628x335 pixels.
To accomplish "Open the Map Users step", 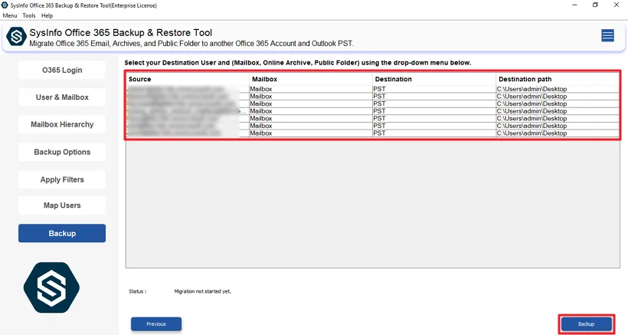I will click(62, 205).
